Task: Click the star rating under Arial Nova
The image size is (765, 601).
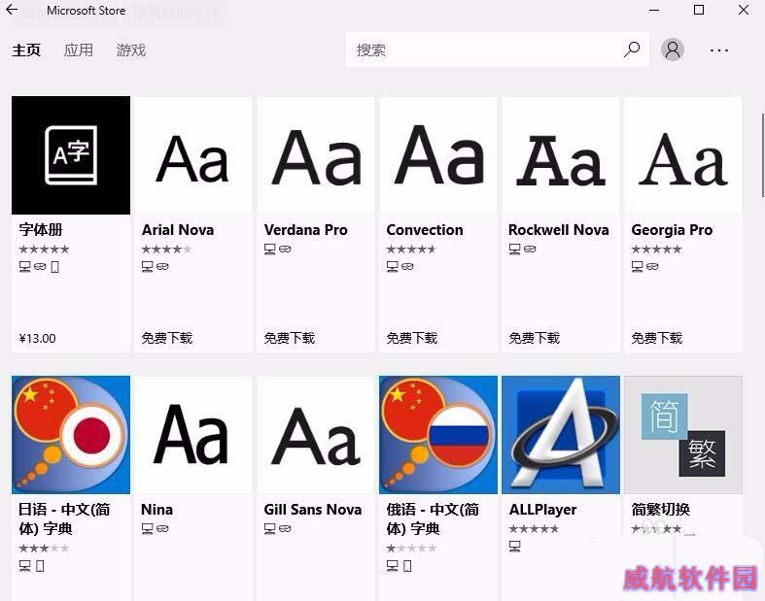Action: click(166, 250)
